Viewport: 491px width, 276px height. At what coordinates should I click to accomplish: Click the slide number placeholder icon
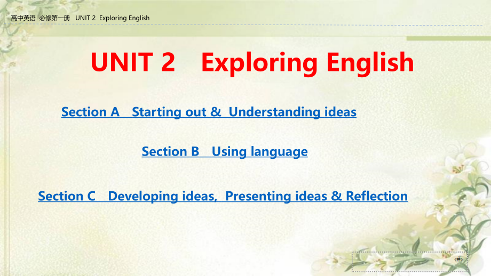coord(458,259)
